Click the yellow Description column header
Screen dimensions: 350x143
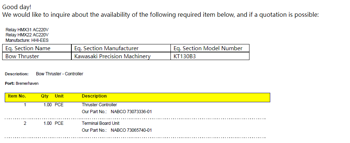pyautogui.click(x=94, y=96)
